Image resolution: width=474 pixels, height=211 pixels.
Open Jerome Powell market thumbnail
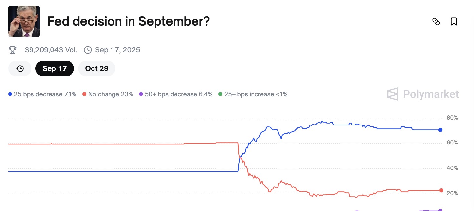[24, 21]
